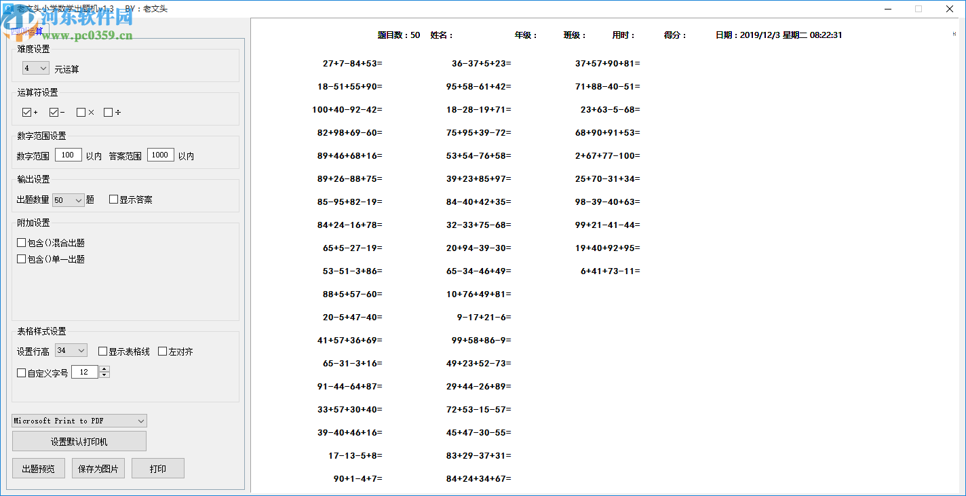Increase font size with the up arrow
This screenshot has height=496, width=966.
[104, 369]
